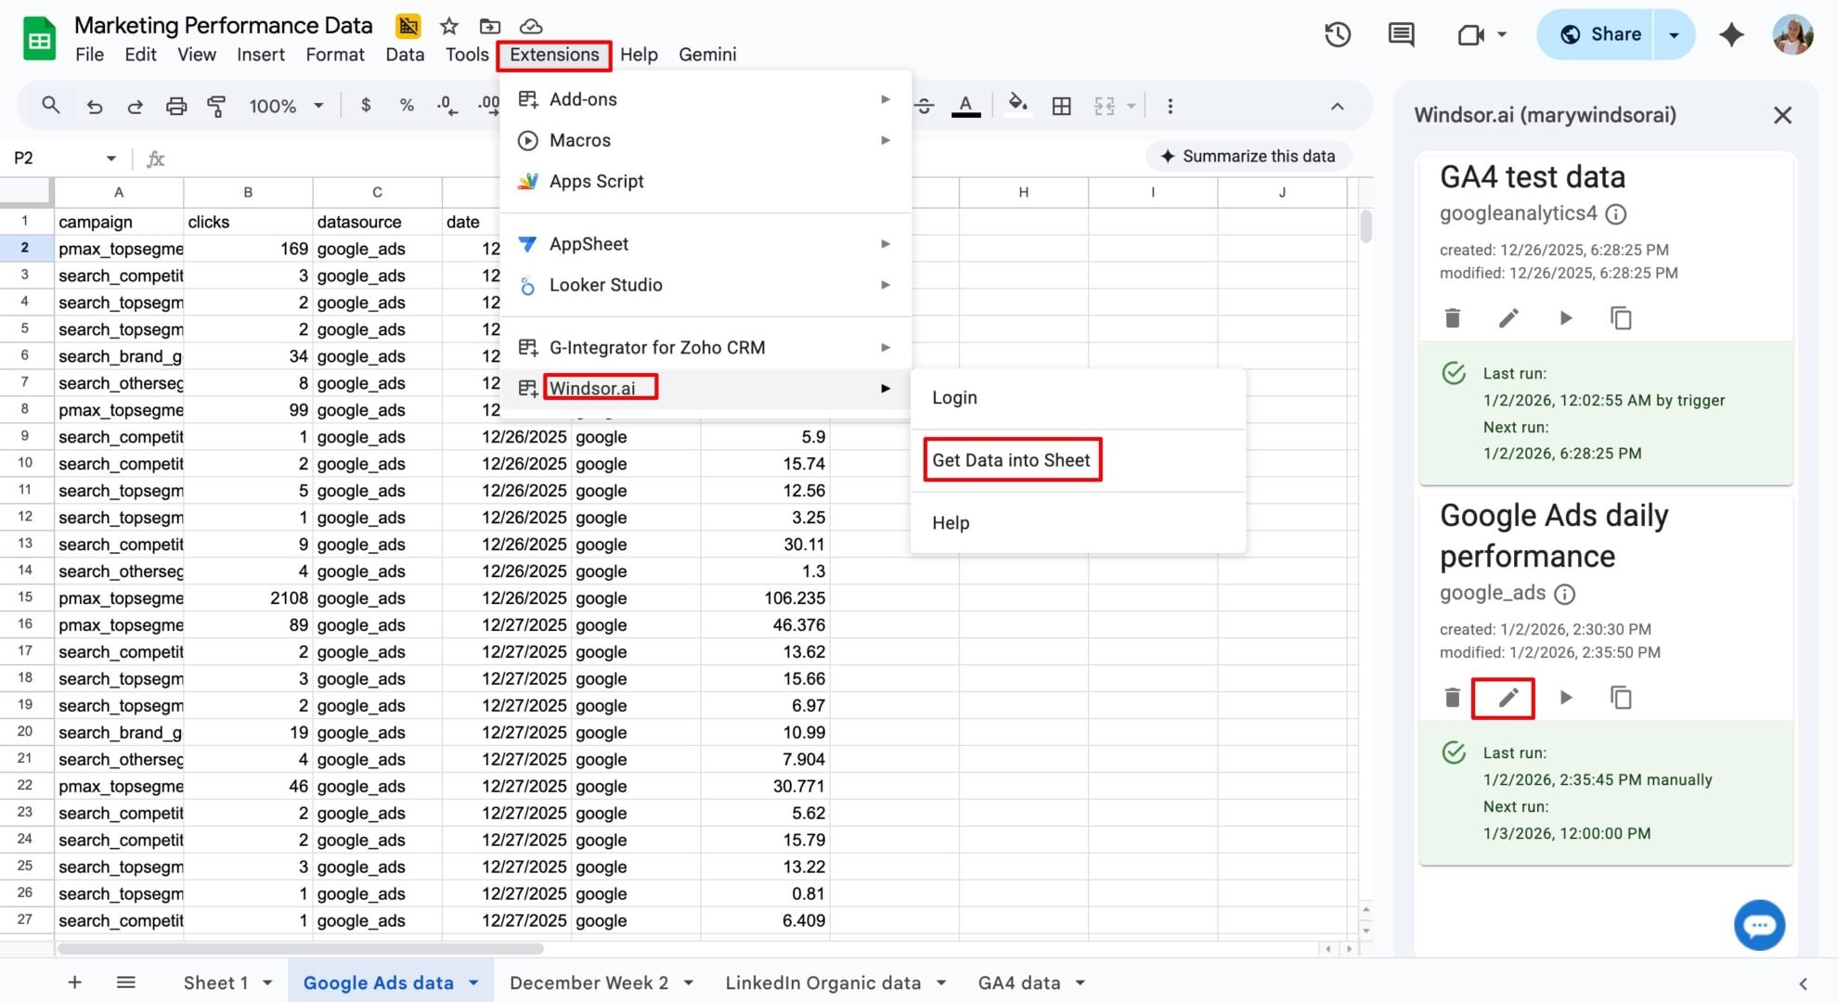This screenshot has height=1002, width=1838.
Task: Open the fill color bucket
Action: (1018, 106)
